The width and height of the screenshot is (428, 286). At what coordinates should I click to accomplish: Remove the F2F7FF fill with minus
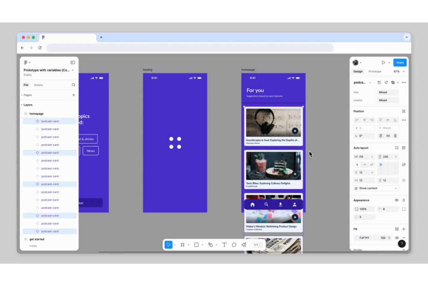tap(404, 238)
